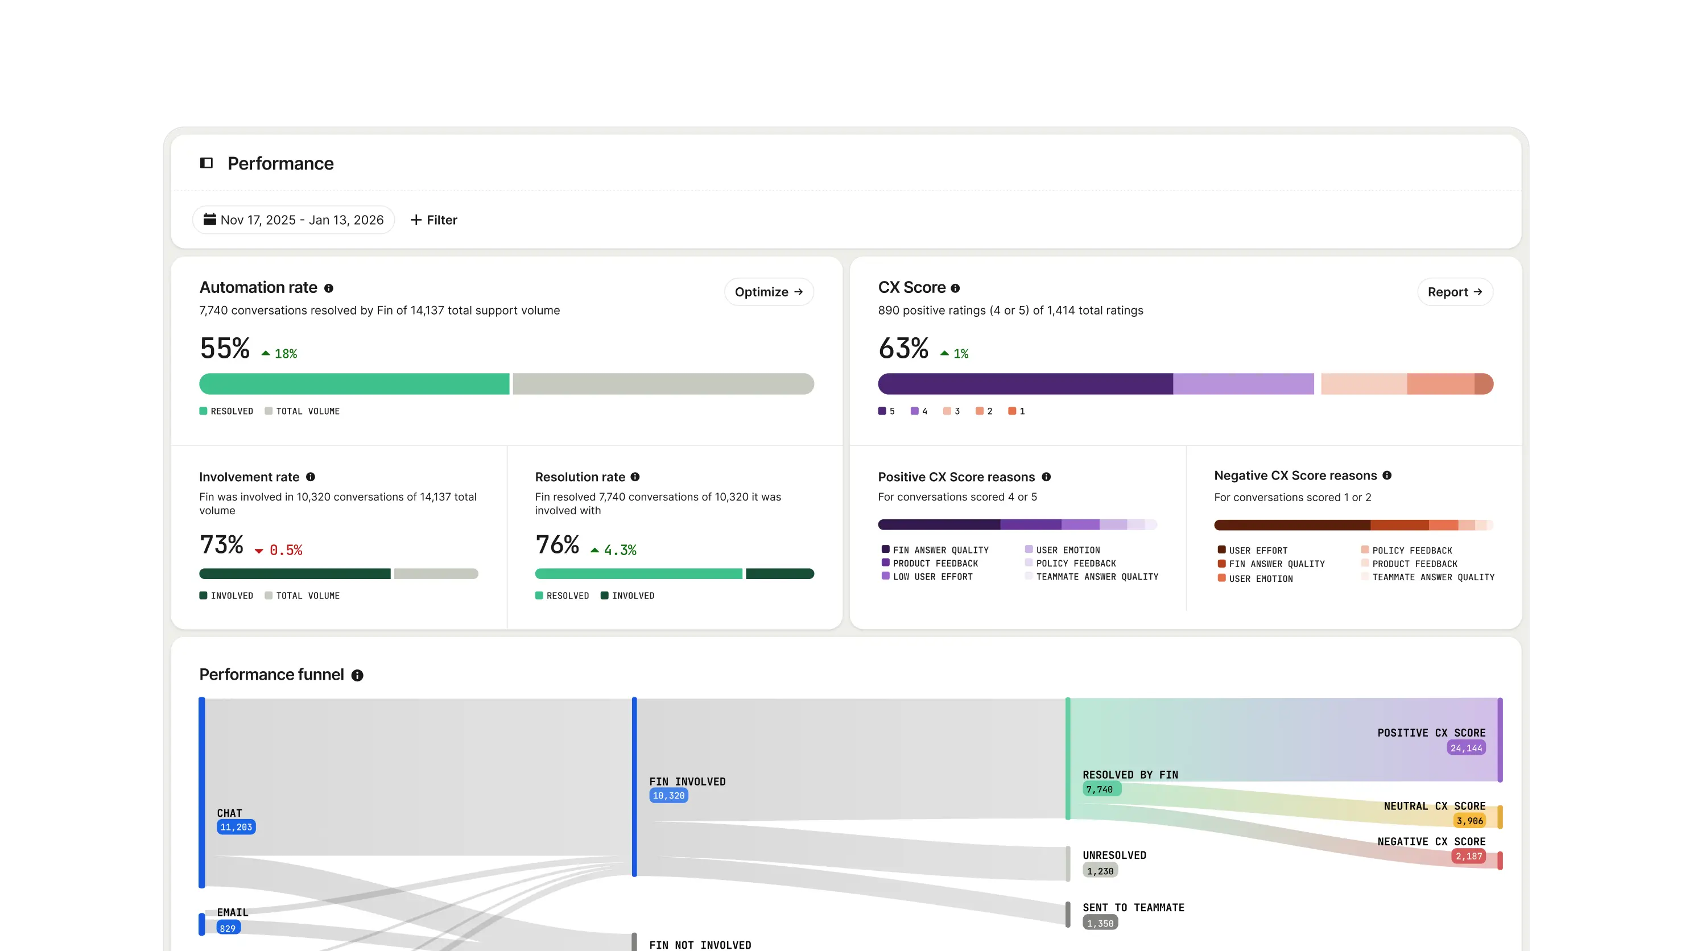1693x951 pixels.
Task: Click the INVOLVED legend under Resolution rate
Action: coord(627,596)
